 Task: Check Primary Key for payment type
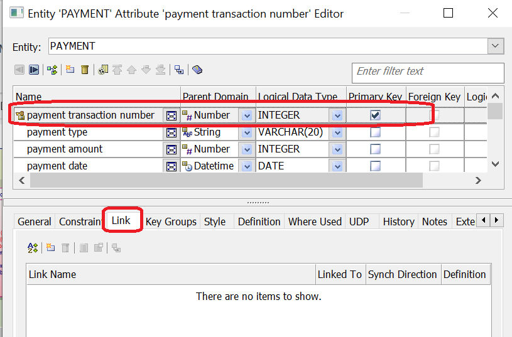(x=376, y=132)
